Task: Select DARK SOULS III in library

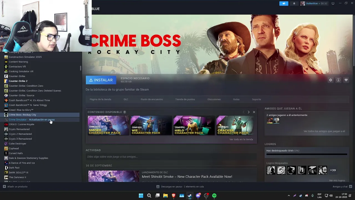Action: (18, 172)
